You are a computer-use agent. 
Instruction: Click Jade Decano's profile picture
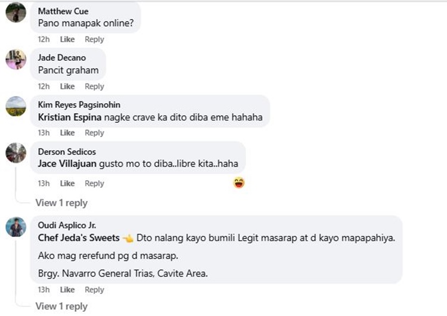(x=16, y=59)
